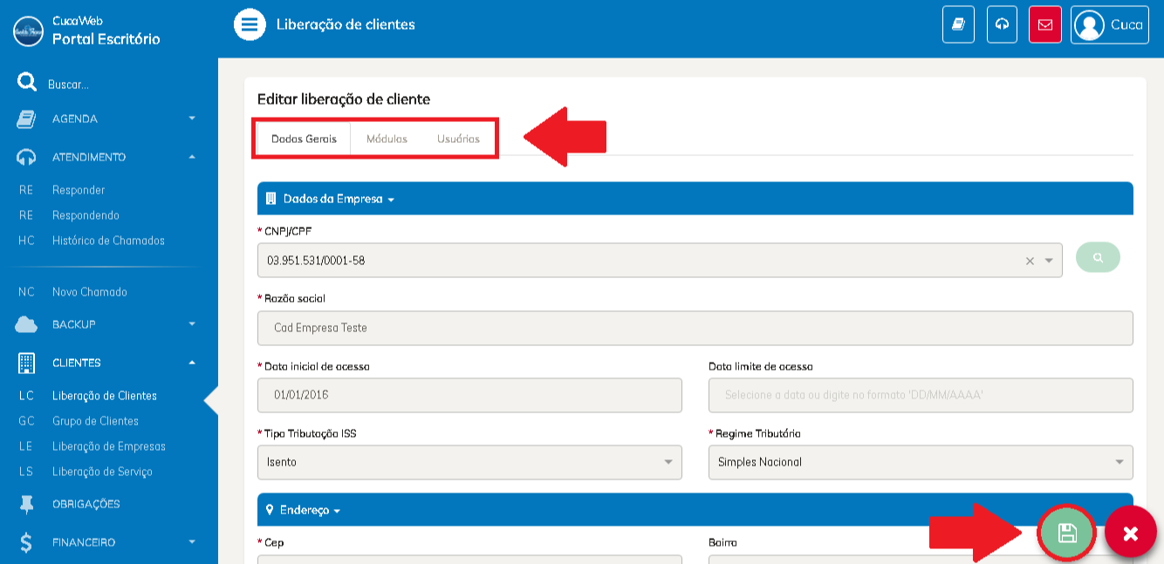The image size is (1164, 564).
Task: Click the Liberação de clientes page title
Action: coord(346,24)
